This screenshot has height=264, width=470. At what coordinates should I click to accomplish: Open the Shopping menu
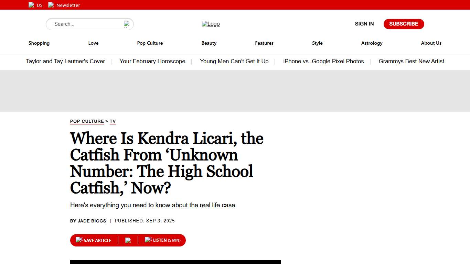click(x=39, y=43)
